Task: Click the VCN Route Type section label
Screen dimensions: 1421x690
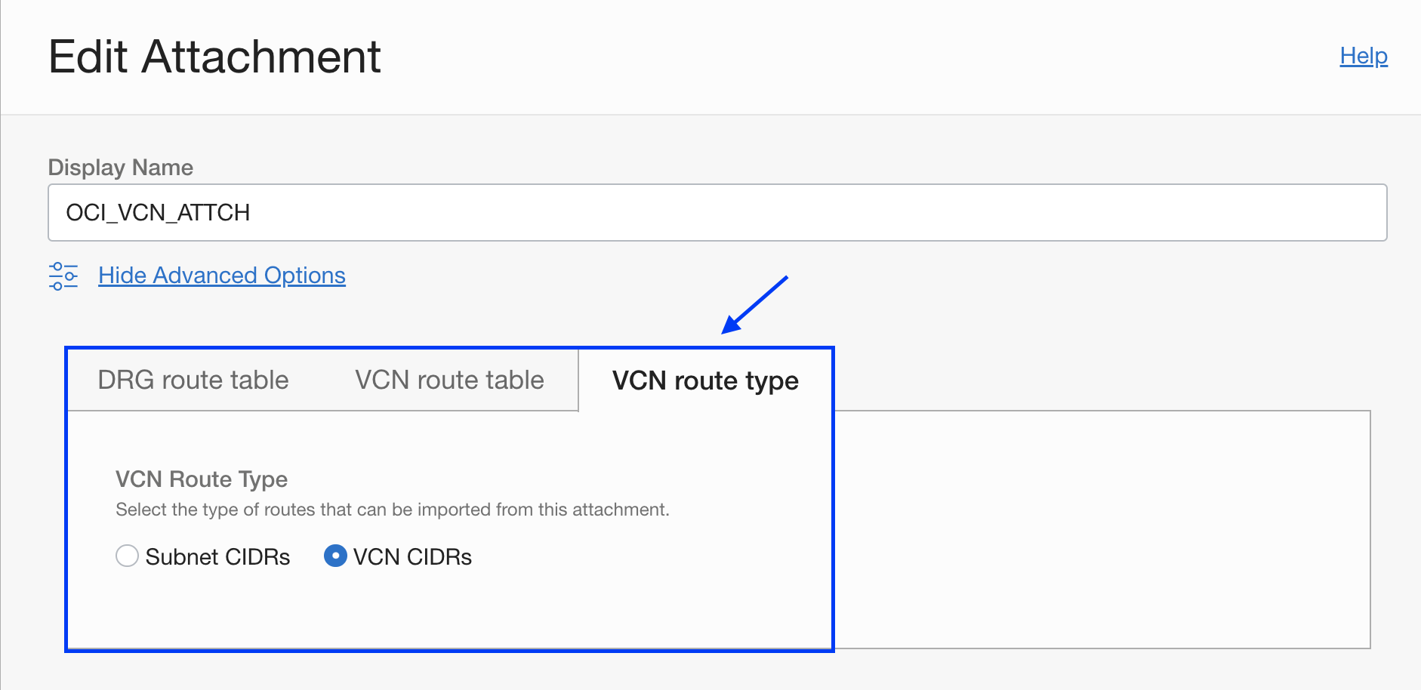Action: point(201,479)
